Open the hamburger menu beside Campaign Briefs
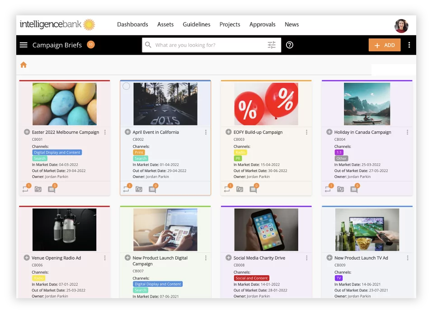 tap(23, 45)
